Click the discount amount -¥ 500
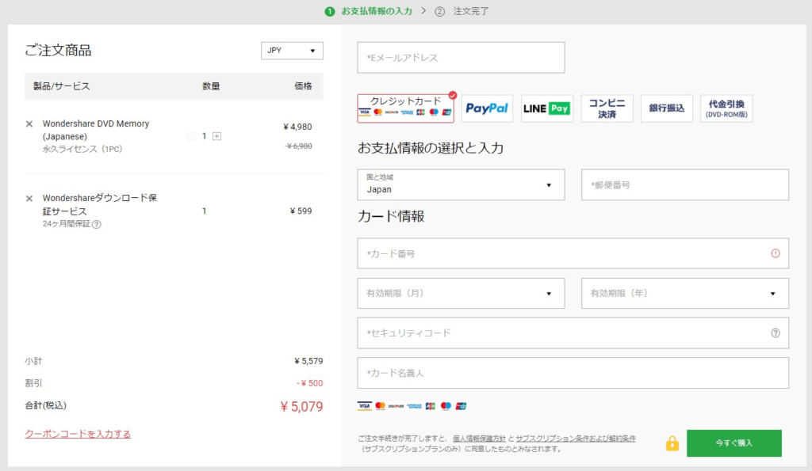Image resolution: width=812 pixels, height=471 pixels. 310,383
